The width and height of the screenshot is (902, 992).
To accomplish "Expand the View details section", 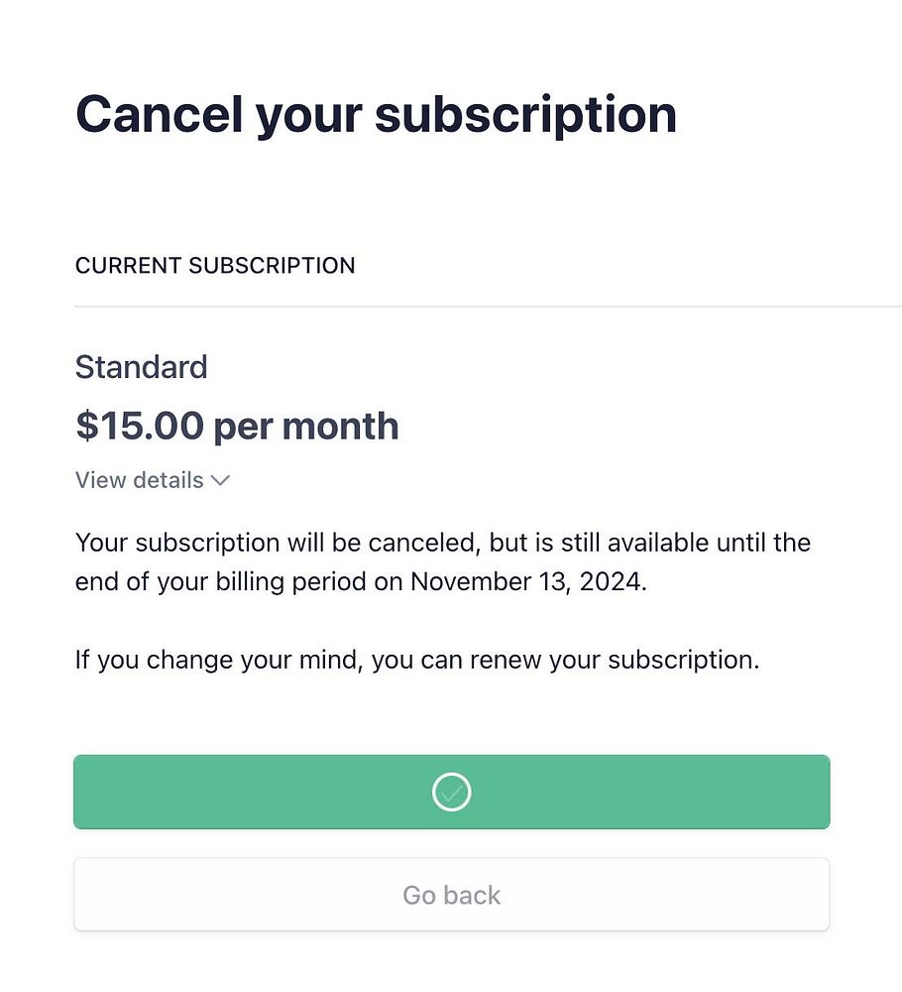I will tap(141, 481).
